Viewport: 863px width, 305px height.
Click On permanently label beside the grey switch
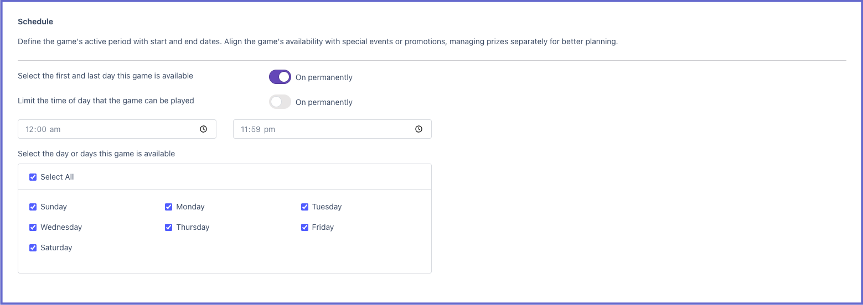point(324,102)
